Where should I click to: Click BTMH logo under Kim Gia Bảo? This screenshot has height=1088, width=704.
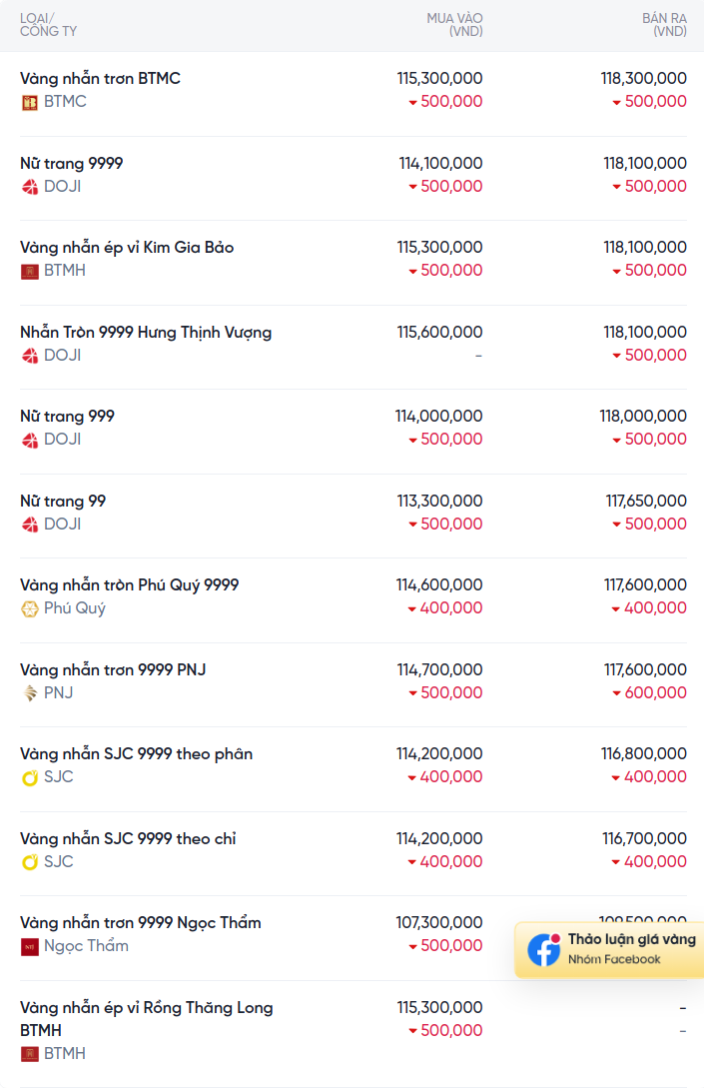29,272
